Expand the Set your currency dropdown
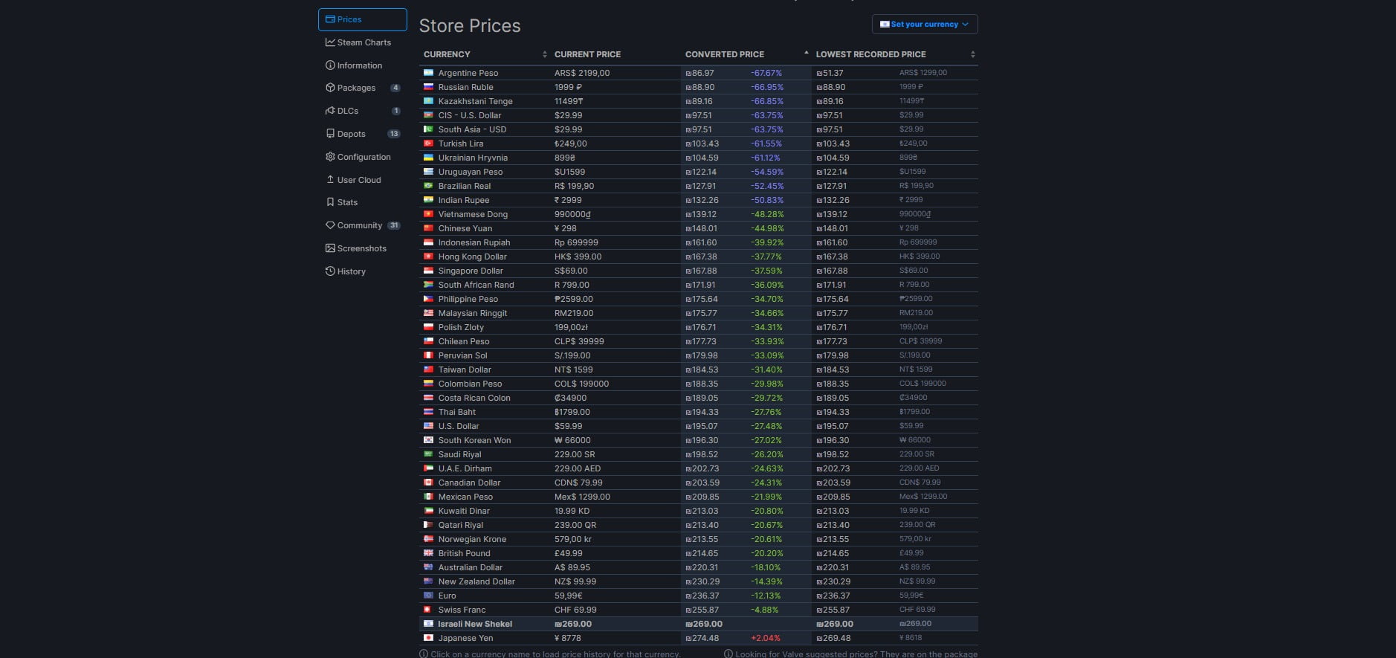Image resolution: width=1396 pixels, height=658 pixels. (x=924, y=25)
